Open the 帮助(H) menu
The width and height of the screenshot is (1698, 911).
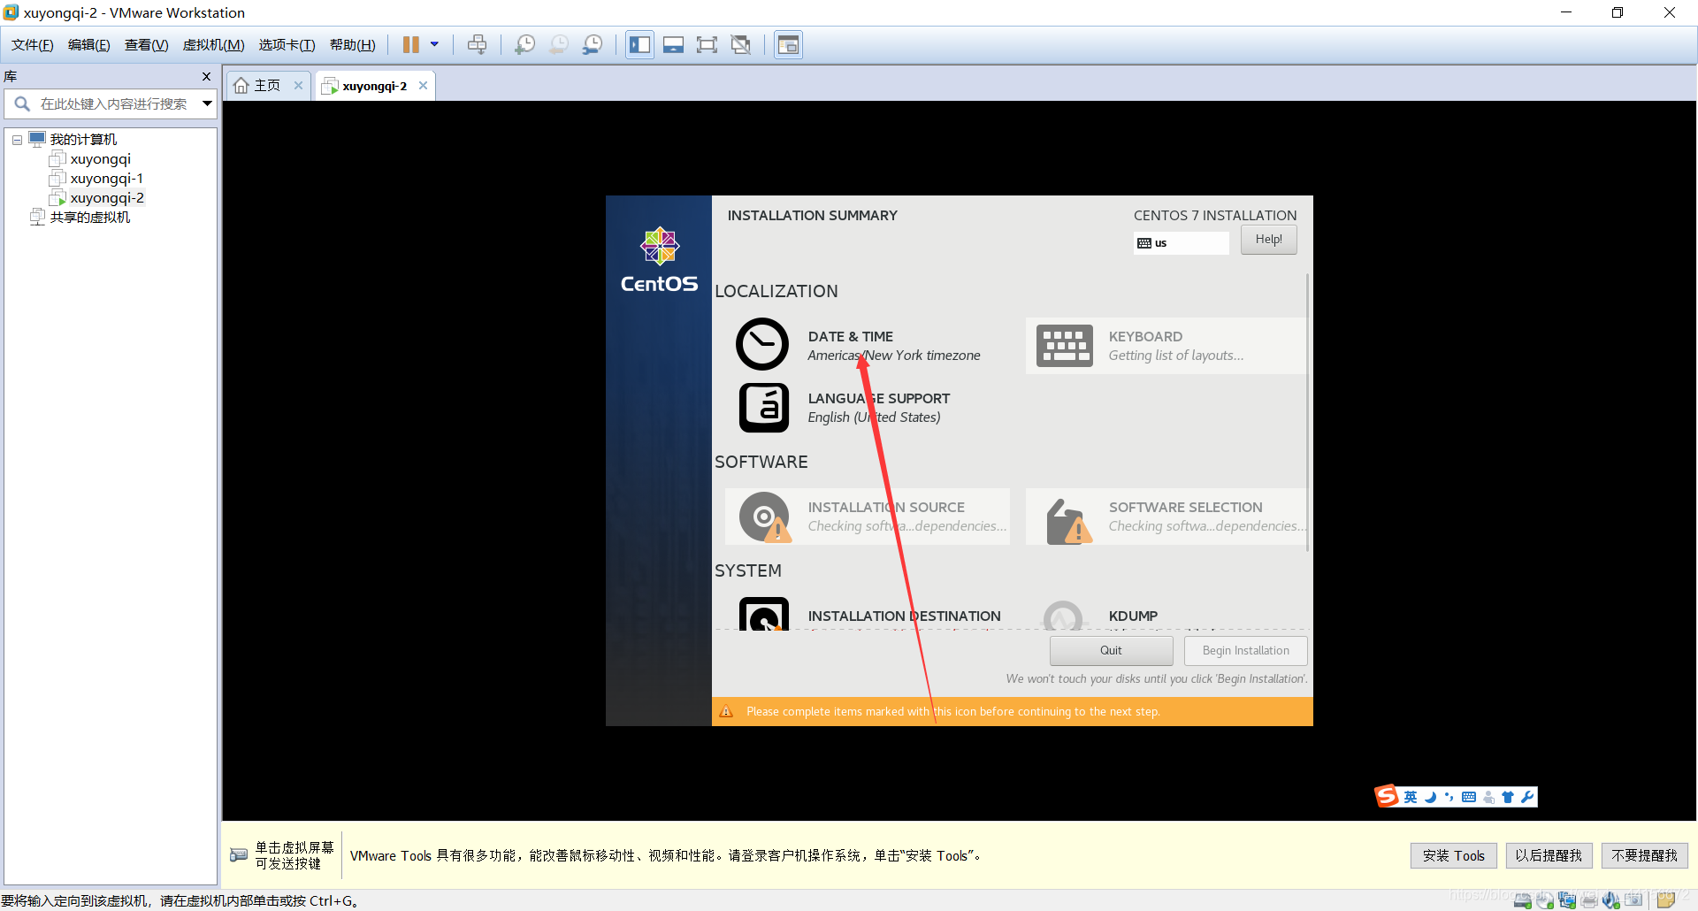pos(353,45)
